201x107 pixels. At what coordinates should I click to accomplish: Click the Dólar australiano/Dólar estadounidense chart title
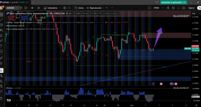coord(29,13)
